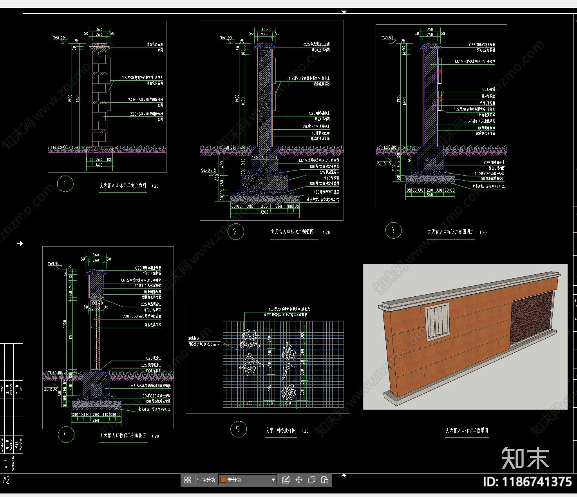
Task: Select the title 玄天宫入口标识二剖面图三
Action: pyautogui.click(x=123, y=435)
